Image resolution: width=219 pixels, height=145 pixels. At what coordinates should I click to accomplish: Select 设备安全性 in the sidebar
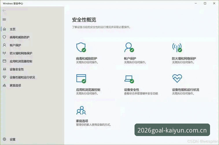(x=17, y=69)
